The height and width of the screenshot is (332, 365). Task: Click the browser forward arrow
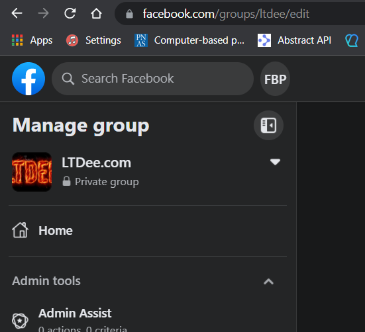pyautogui.click(x=43, y=13)
